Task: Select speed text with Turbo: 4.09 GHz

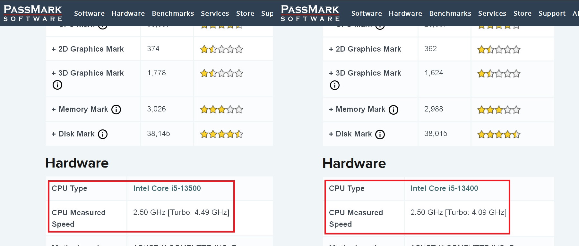Action: [459, 212]
